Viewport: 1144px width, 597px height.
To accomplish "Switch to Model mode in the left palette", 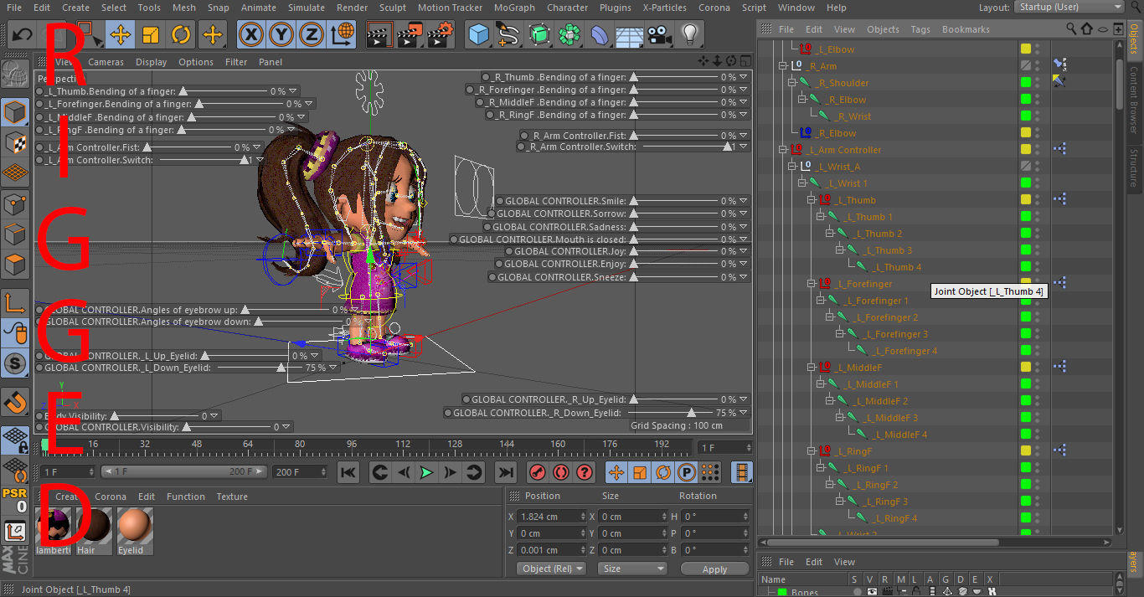I will 16,112.
